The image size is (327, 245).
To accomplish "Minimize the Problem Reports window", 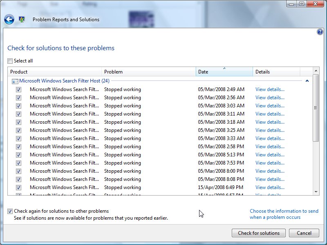I will click(291, 4).
